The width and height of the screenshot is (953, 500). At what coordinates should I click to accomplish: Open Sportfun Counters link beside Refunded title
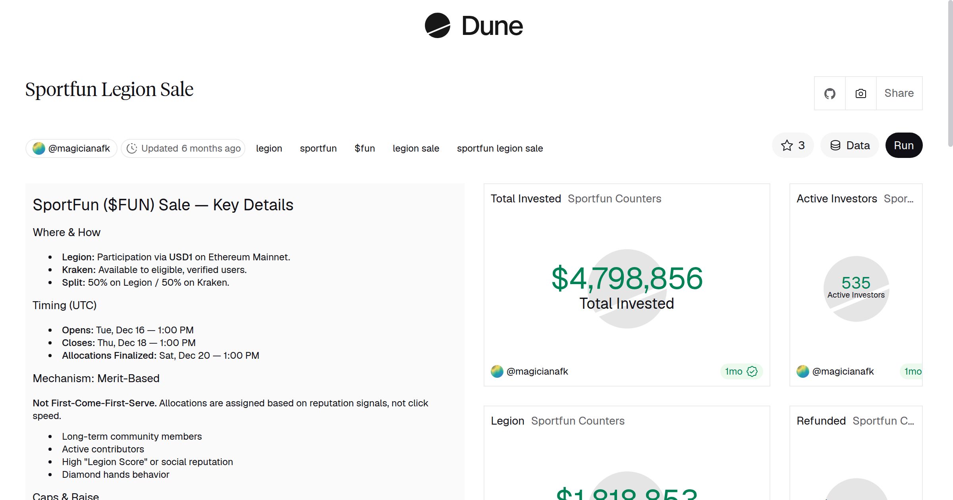click(884, 421)
